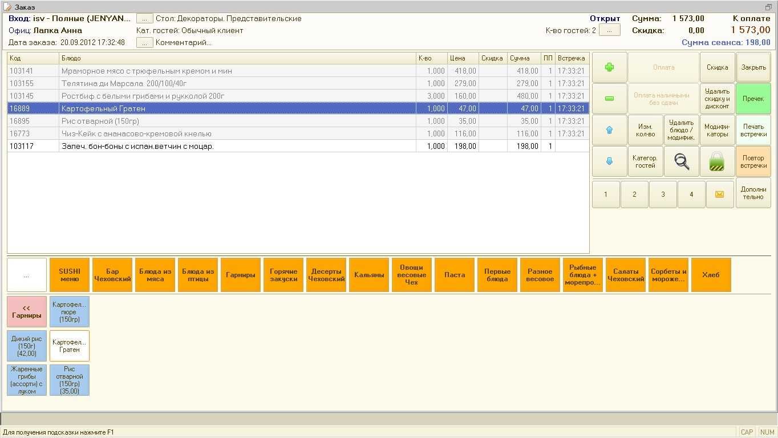The height and width of the screenshot is (438, 778).
Task: Add Жаренные грибы (ассорти) с луком
Action: pyautogui.click(x=27, y=380)
